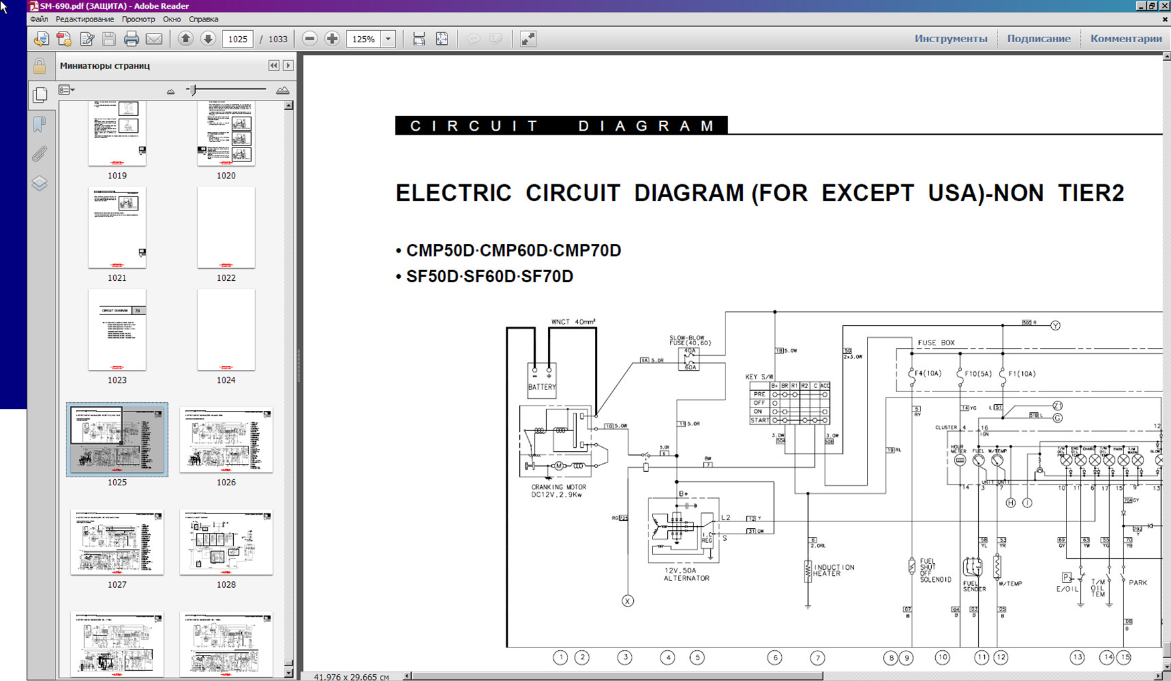Zoom out with the minus button

(x=309, y=39)
